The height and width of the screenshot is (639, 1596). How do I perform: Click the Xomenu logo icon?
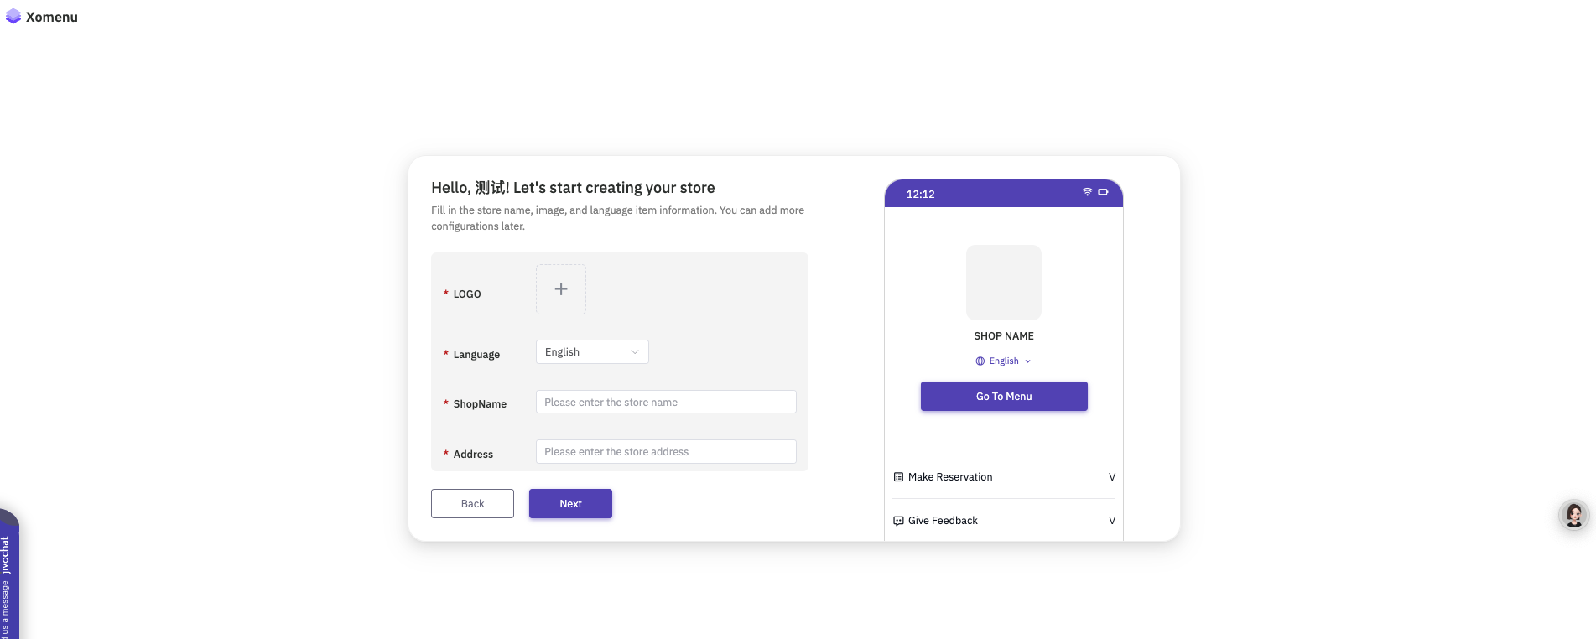point(13,17)
